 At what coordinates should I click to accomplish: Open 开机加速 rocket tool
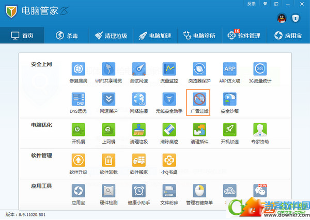pyautogui.click(x=229, y=133)
